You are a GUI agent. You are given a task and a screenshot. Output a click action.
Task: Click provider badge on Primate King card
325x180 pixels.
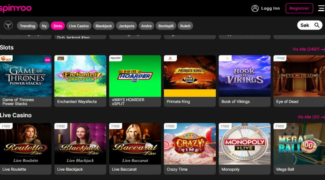click(x=170, y=58)
